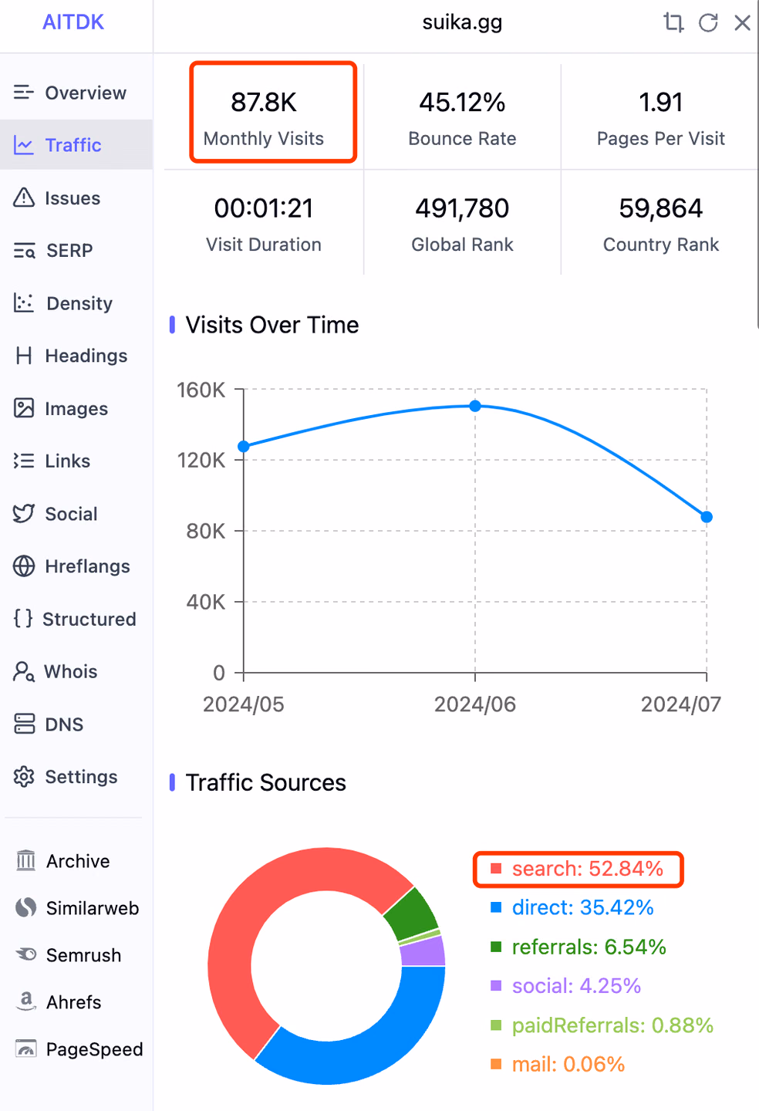Viewport: 759px width, 1111px height.
Task: Open the PageSpeed link
Action: (76, 1049)
